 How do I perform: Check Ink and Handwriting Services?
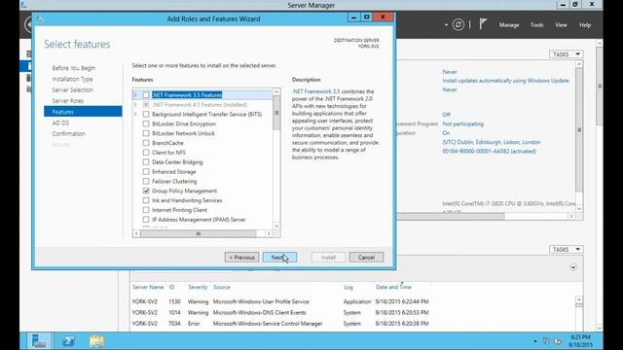(x=146, y=200)
